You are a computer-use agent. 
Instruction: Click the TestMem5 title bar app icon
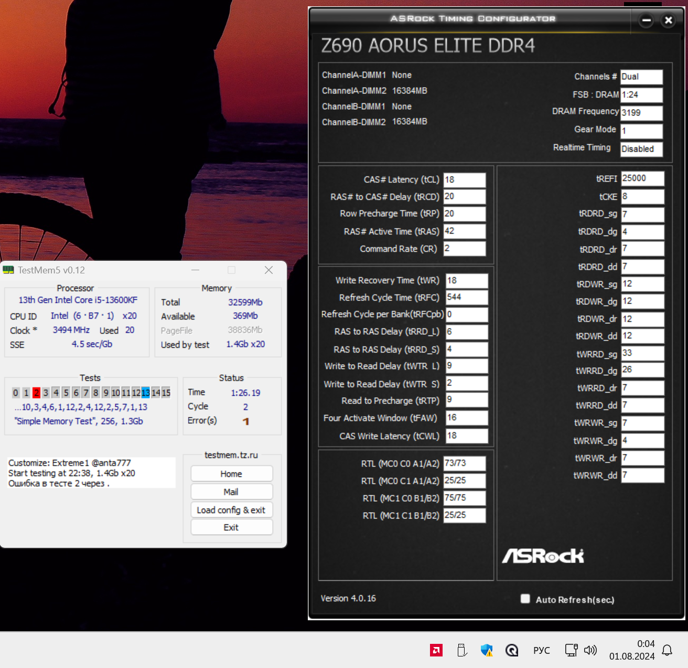(x=8, y=270)
